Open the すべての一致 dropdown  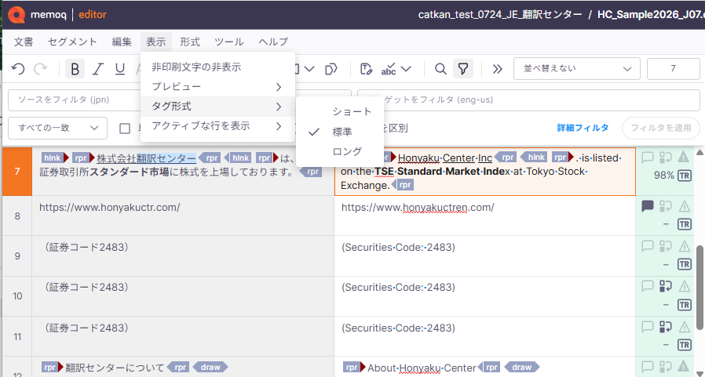57,128
